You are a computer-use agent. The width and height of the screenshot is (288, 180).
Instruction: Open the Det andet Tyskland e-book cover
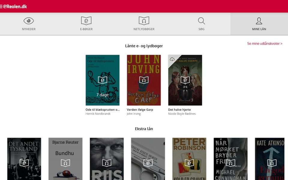coord(24,159)
